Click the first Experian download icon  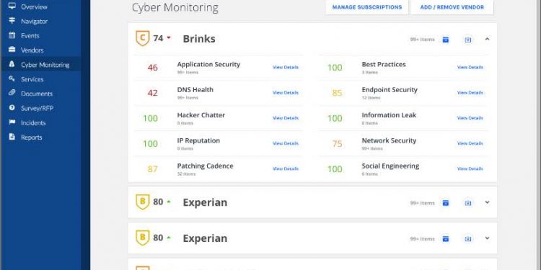pyautogui.click(x=468, y=203)
